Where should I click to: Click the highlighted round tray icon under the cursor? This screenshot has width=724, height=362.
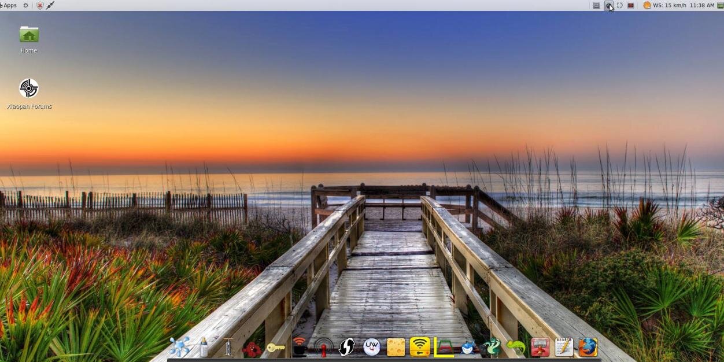tap(608, 5)
